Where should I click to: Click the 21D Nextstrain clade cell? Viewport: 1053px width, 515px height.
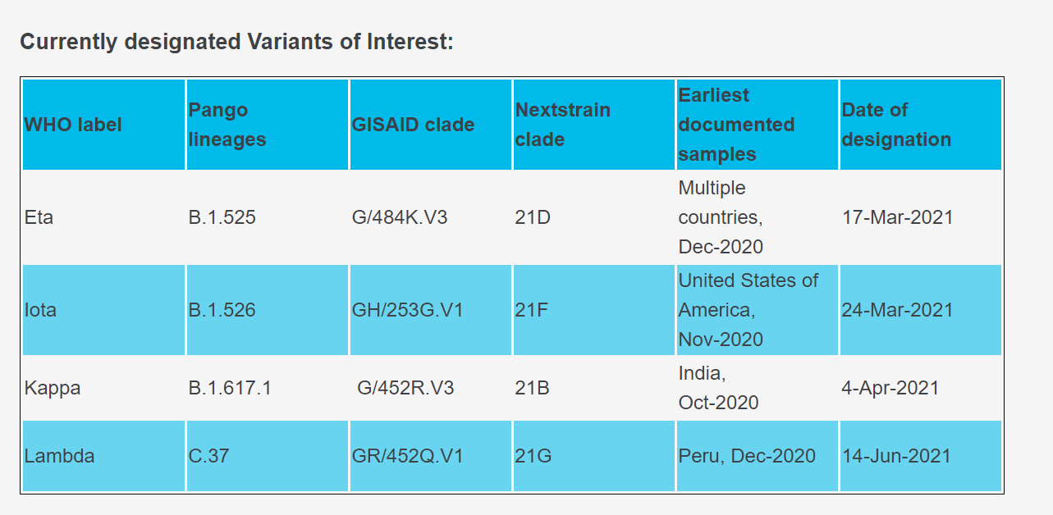coord(532,217)
